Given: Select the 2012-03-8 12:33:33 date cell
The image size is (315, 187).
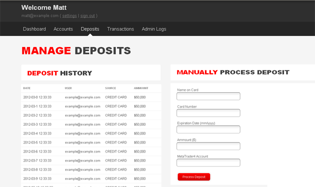Looking at the screenshot, I should 37,170.
